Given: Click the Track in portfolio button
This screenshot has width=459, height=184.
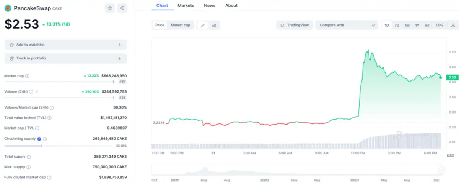Looking at the screenshot, I should tap(66, 58).
